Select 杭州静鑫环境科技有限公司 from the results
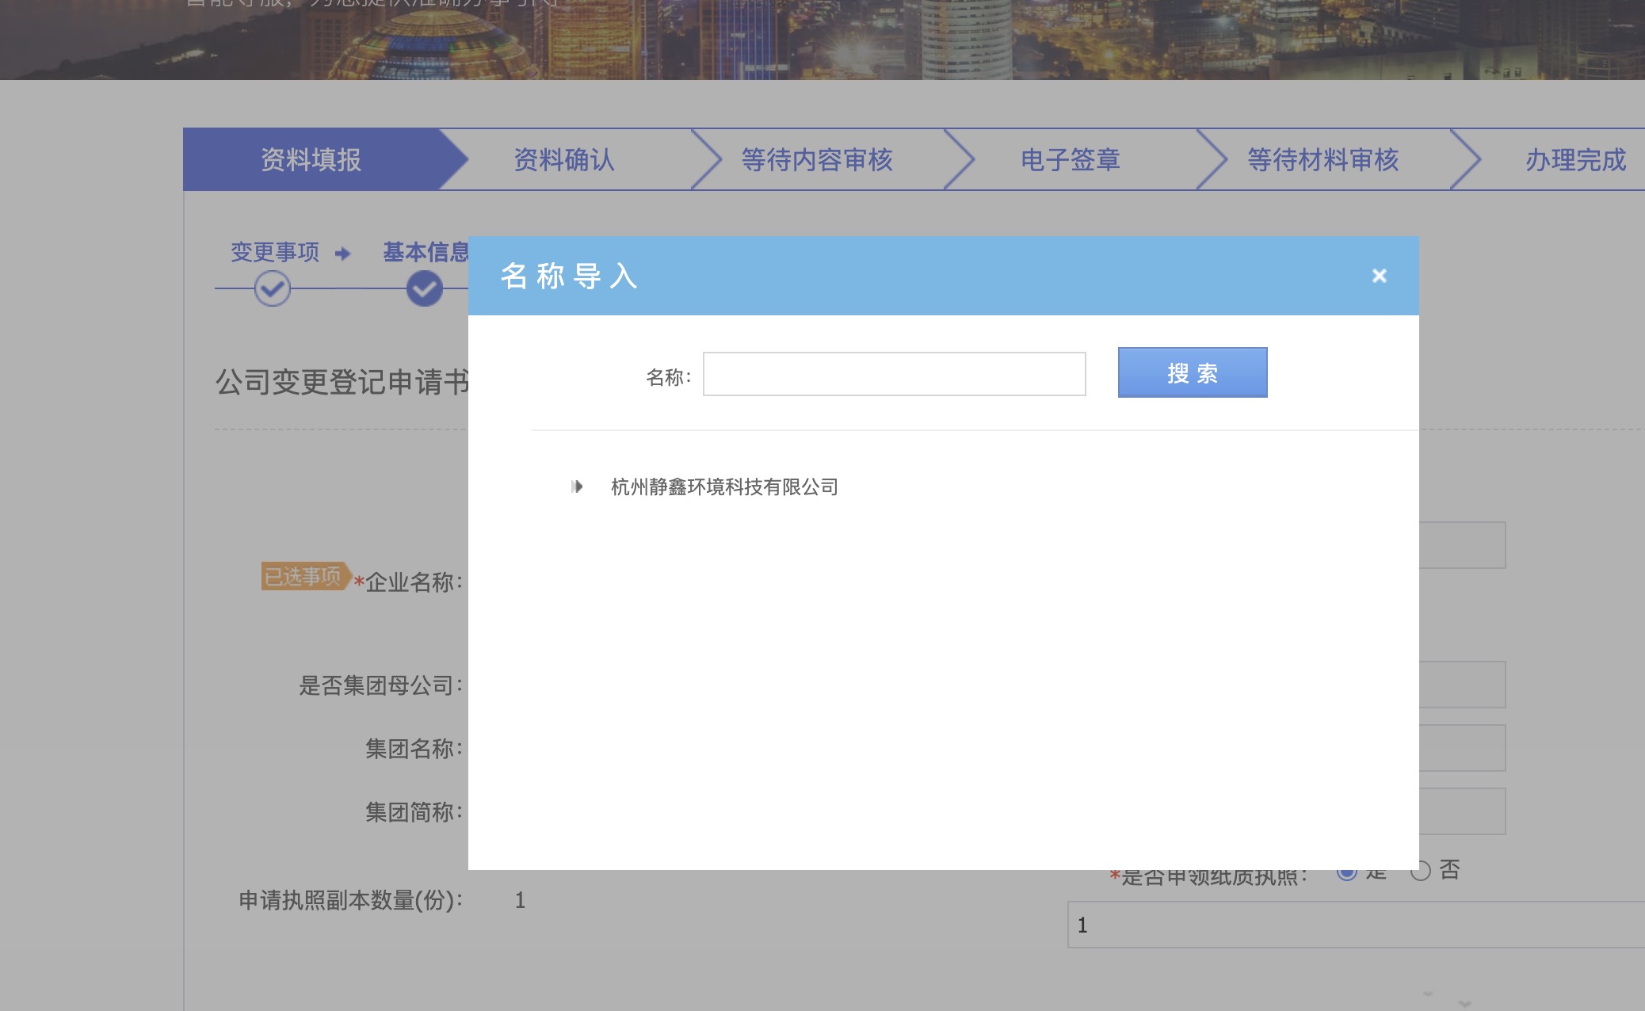Screen dimensions: 1645x1011 coord(723,486)
